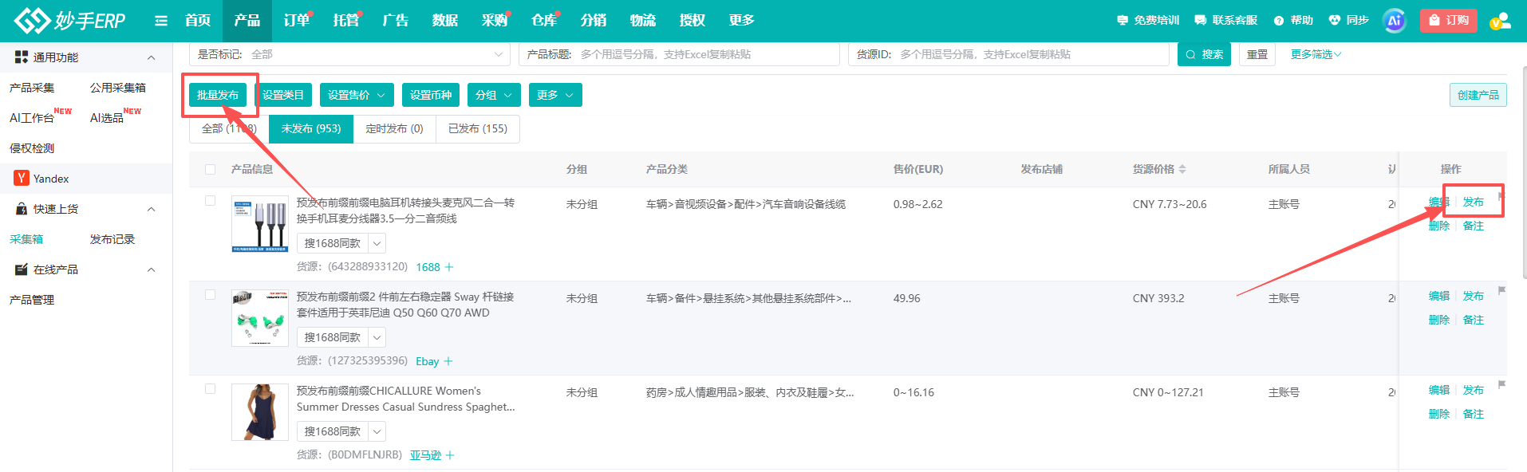This screenshot has height=472, width=1527.
Task: Click the 订购 purchase button
Action: (x=1449, y=21)
